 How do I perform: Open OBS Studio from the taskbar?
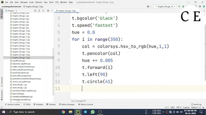click(x=100, y=112)
